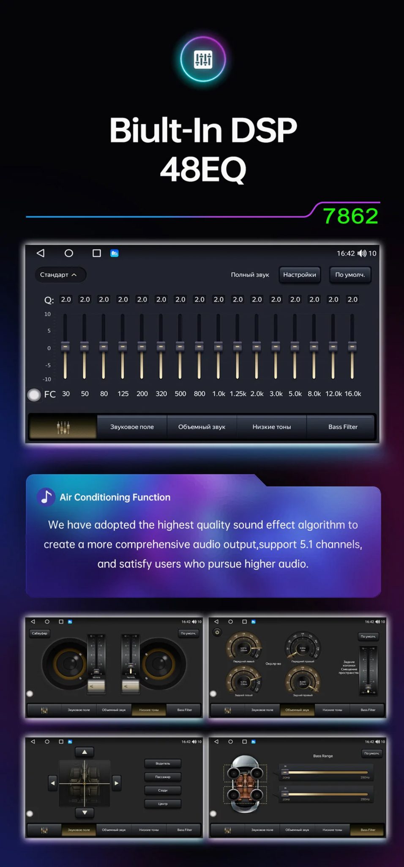This screenshot has width=404, height=867.
Task: Choose the Сзади position button
Action: 163,790
